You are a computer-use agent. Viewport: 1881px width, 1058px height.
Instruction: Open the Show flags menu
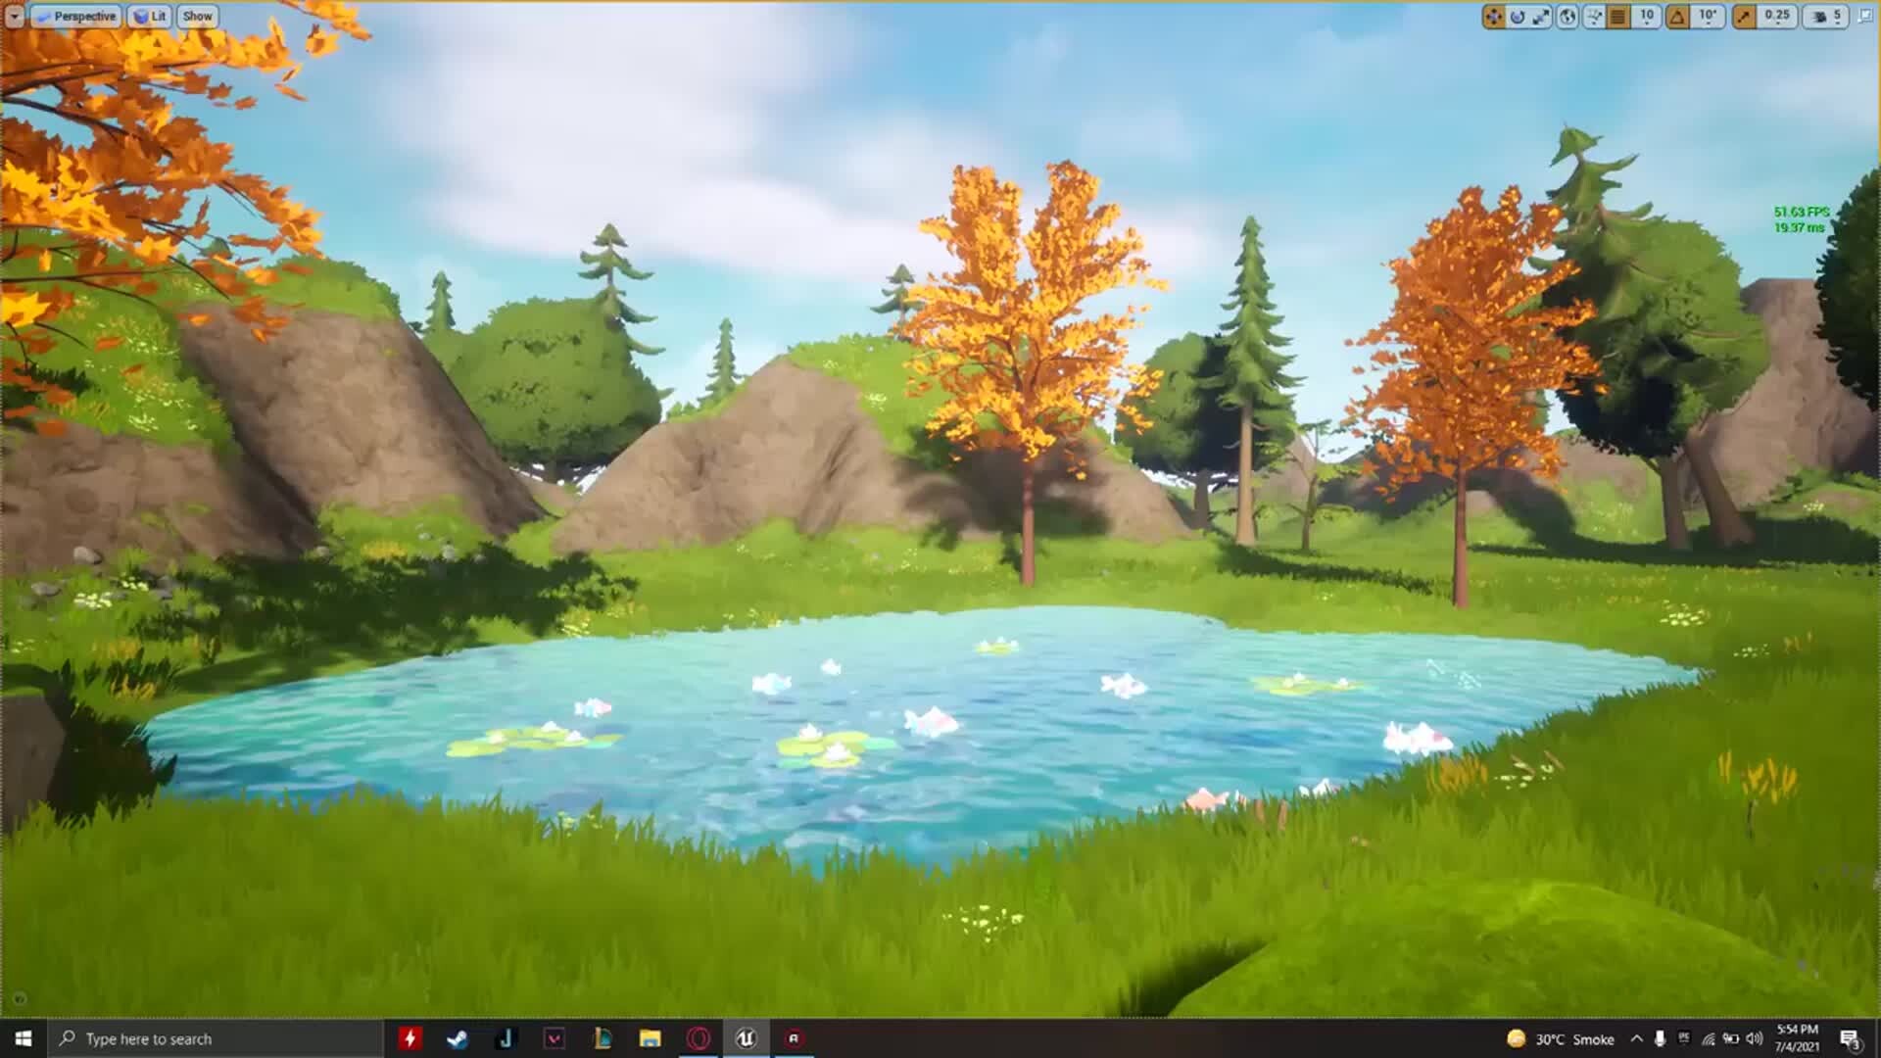point(198,16)
